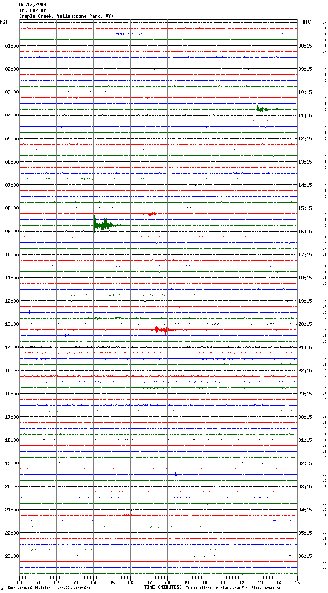Click the Maple Creek, Yellowstone Park location title

tap(66, 16)
